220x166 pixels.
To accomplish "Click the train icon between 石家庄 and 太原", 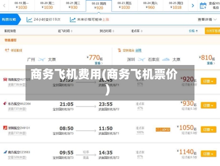I will click(x=166, y=59).
